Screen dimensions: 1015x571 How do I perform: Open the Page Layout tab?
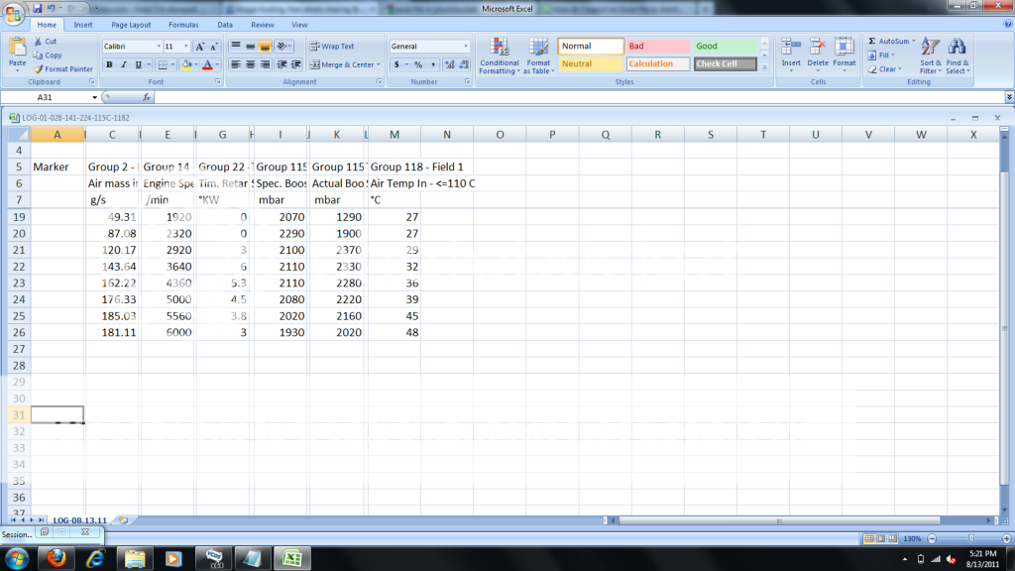[131, 24]
